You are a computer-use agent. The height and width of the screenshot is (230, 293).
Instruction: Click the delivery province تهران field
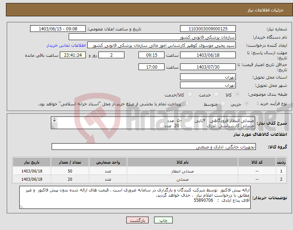point(208,77)
